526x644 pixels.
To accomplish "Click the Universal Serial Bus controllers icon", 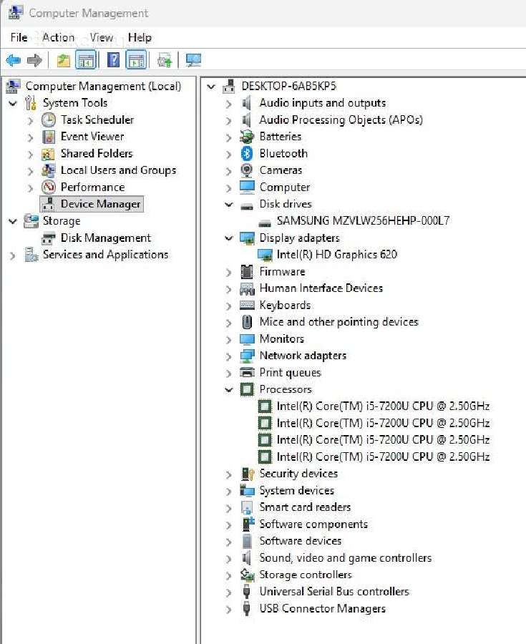I will (246, 592).
